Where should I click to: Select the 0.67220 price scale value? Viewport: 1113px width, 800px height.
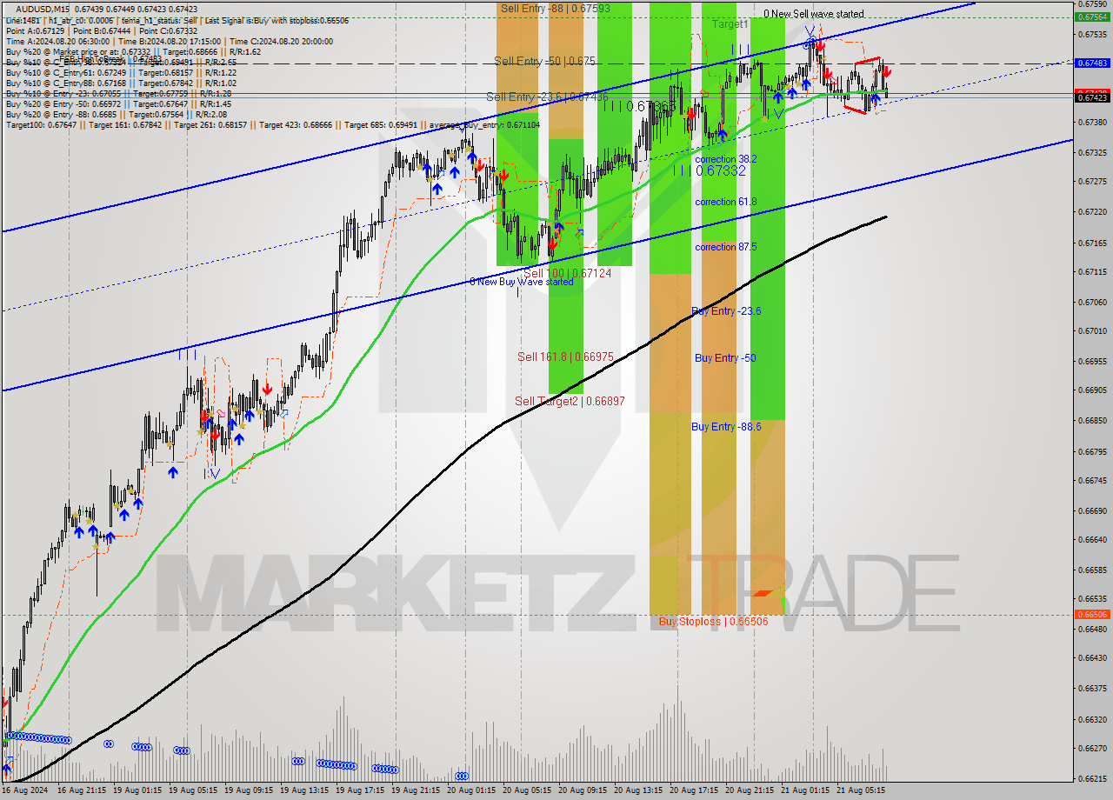(x=1092, y=211)
